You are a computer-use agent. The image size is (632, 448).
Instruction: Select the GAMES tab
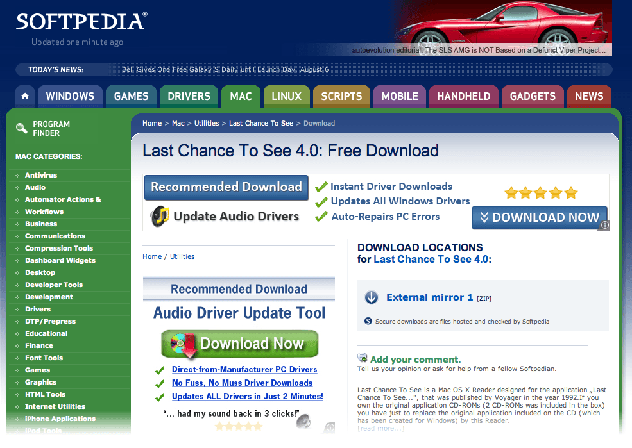pos(131,96)
